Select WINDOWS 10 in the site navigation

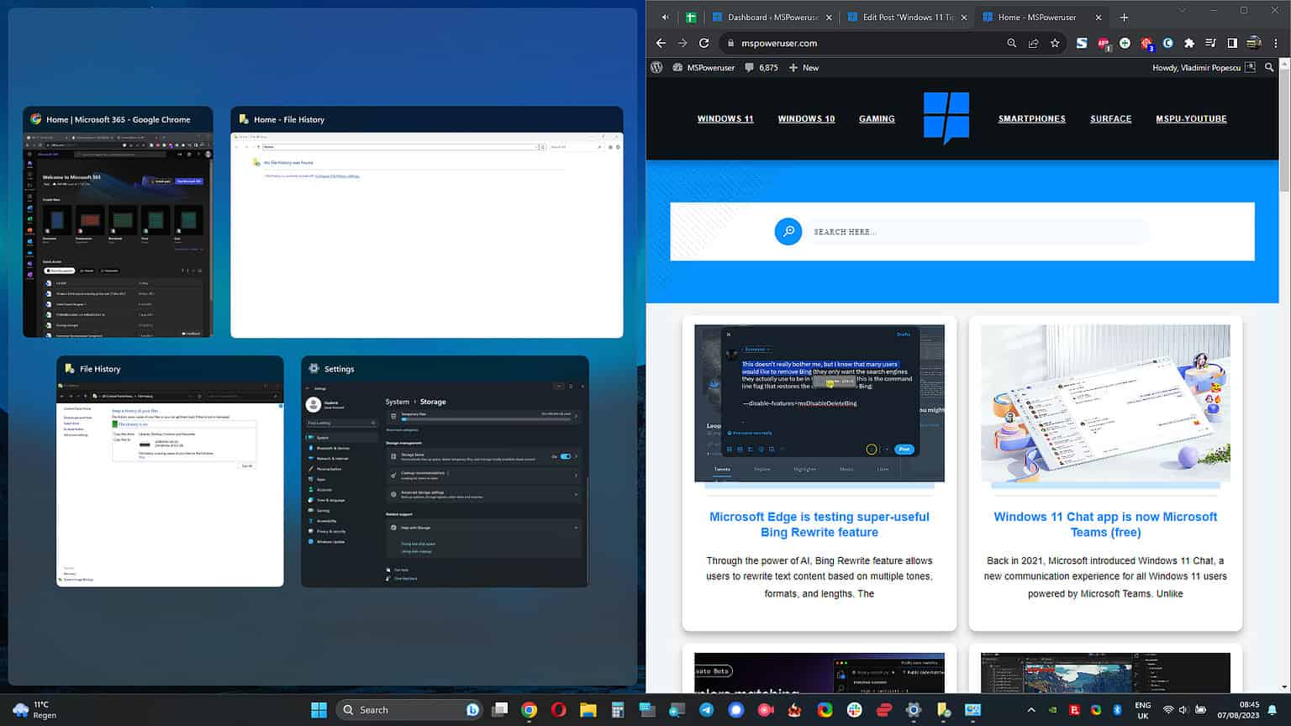pyautogui.click(x=805, y=118)
